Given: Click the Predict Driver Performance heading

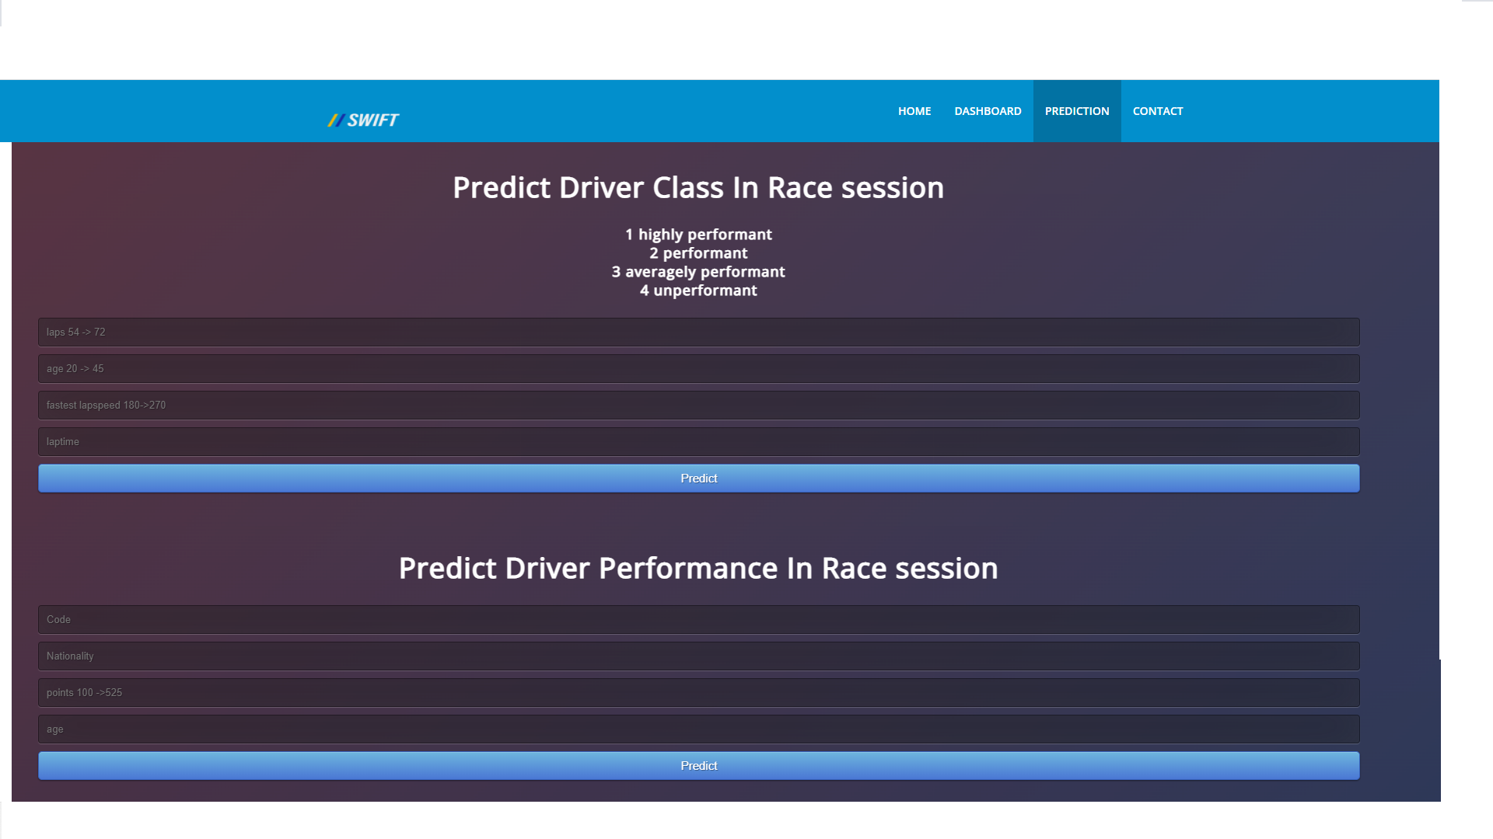Looking at the screenshot, I should 698,568.
